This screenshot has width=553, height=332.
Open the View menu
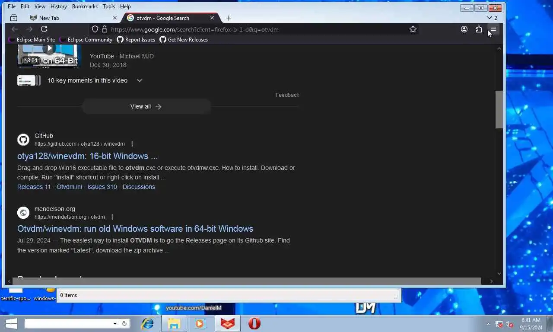pyautogui.click(x=40, y=6)
